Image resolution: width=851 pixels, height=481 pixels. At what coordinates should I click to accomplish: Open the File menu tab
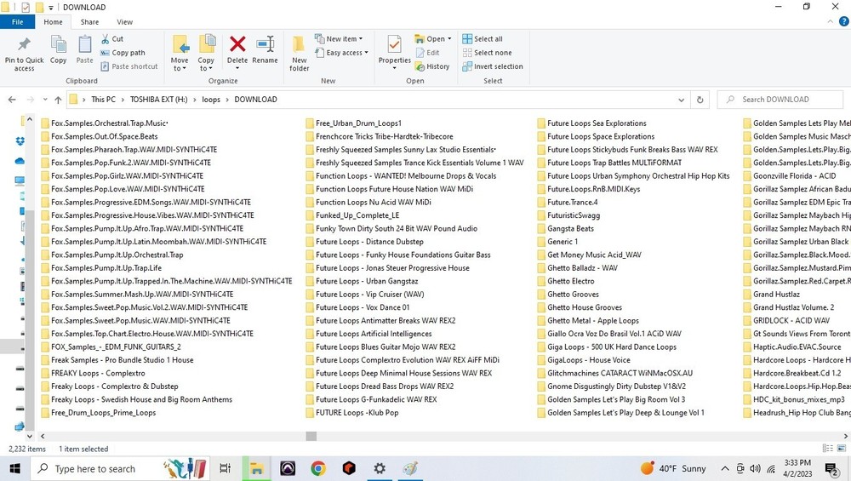17,22
